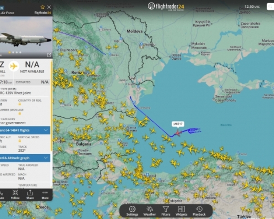
Task: Select the JAKE17 aircraft label on map
Action: tap(178, 124)
